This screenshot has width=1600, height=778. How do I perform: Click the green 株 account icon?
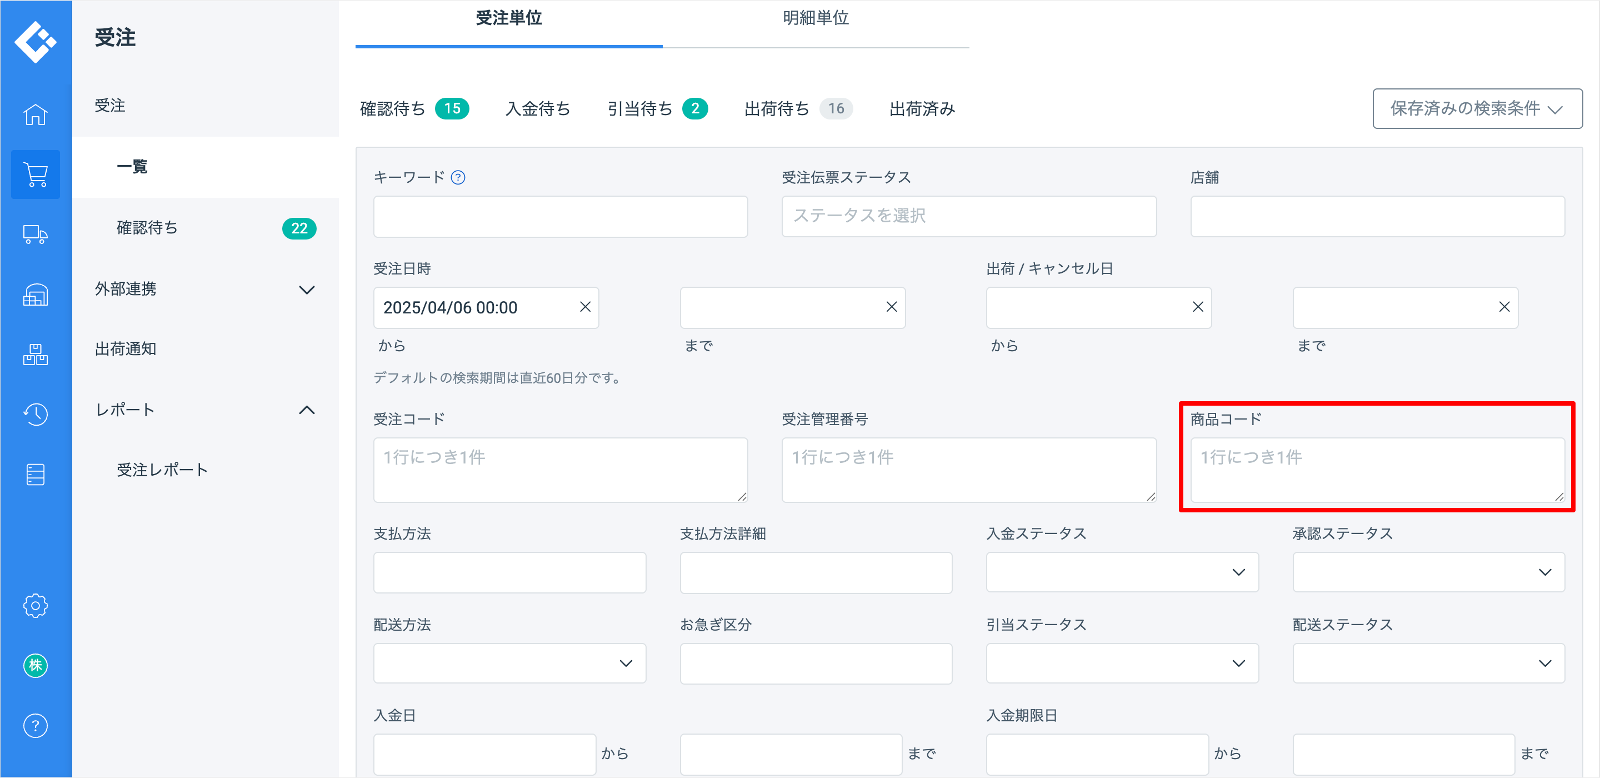pyautogui.click(x=36, y=666)
